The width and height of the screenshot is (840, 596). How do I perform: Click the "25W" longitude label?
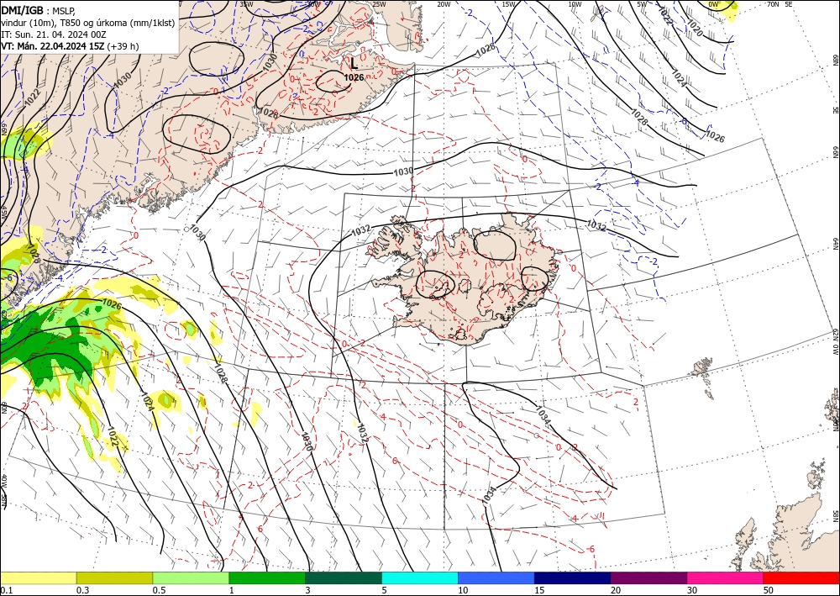(x=379, y=4)
